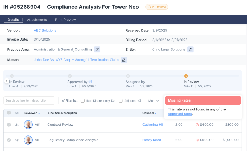The height and width of the screenshot is (154, 247).
Task: Click clock icon in In-Review badge
Action: coord(149,7)
